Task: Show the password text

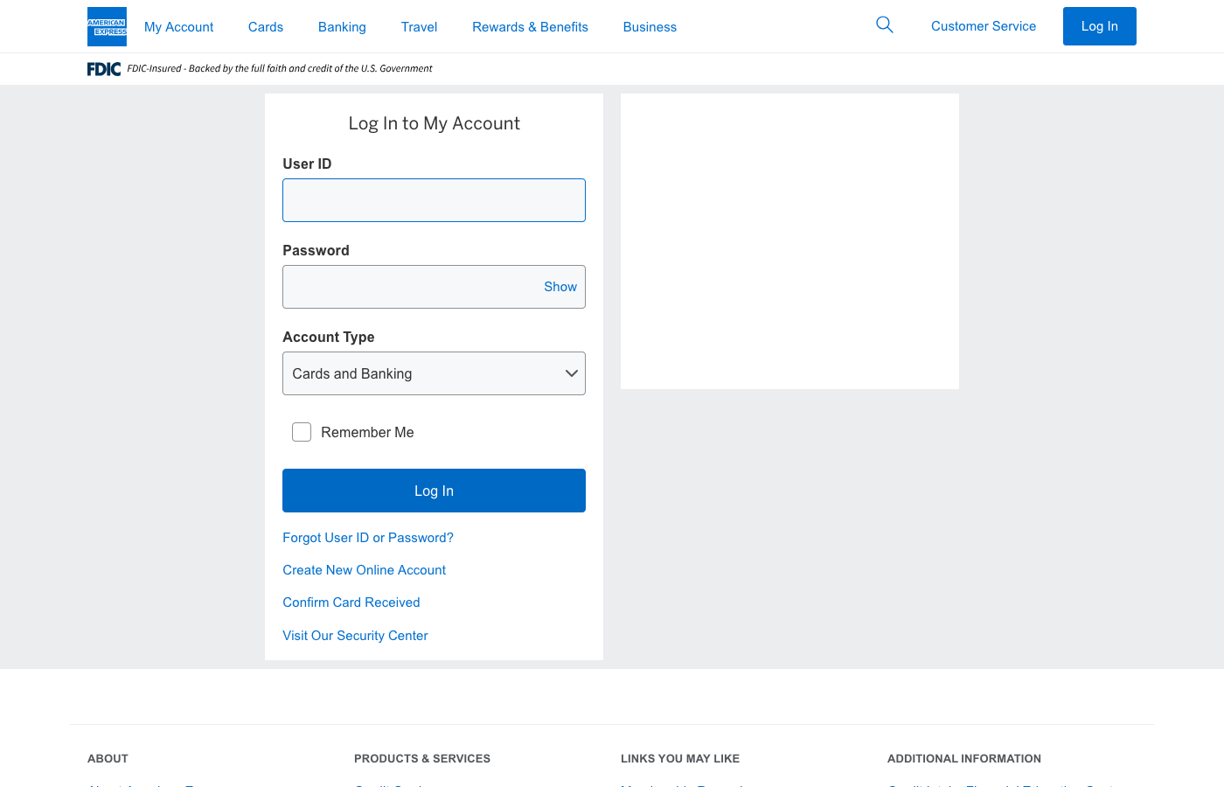Action: [x=560, y=287]
